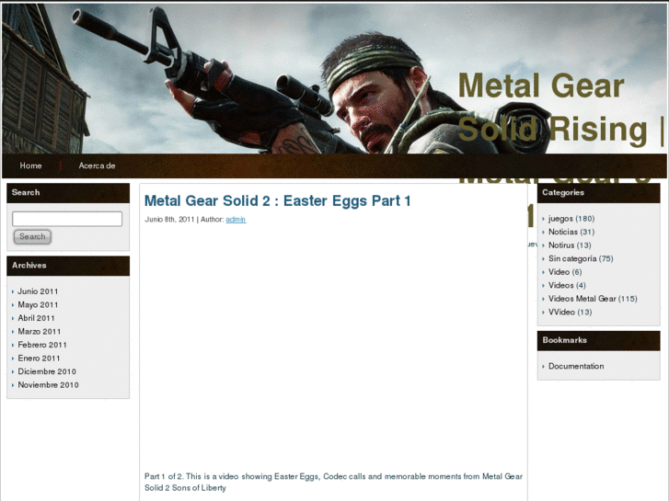
Task: Open Febrero 2011 archive
Action: coord(42,345)
